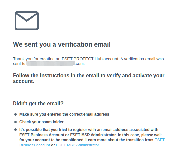This screenshot has width=176, height=159.
Task: Click the 'Didn't get the email?' heading
Action: click(x=38, y=103)
